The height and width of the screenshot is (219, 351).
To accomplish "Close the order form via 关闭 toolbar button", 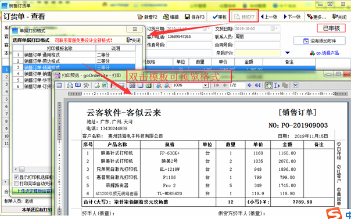I will (x=340, y=17).
